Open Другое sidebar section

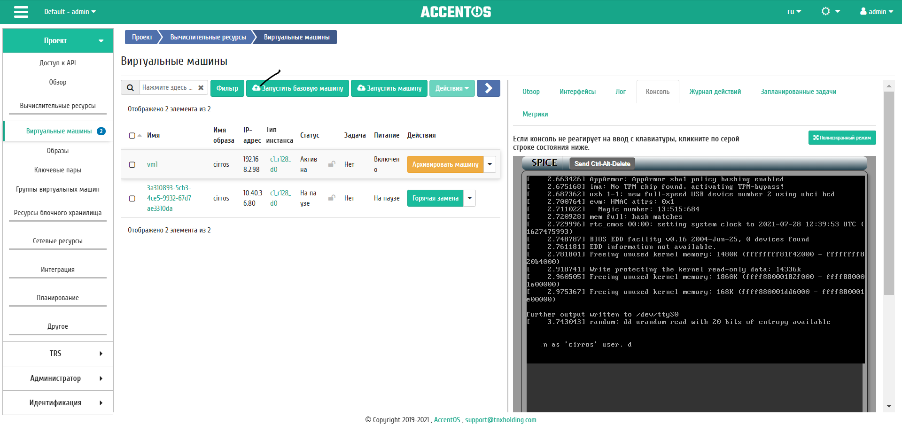point(58,326)
